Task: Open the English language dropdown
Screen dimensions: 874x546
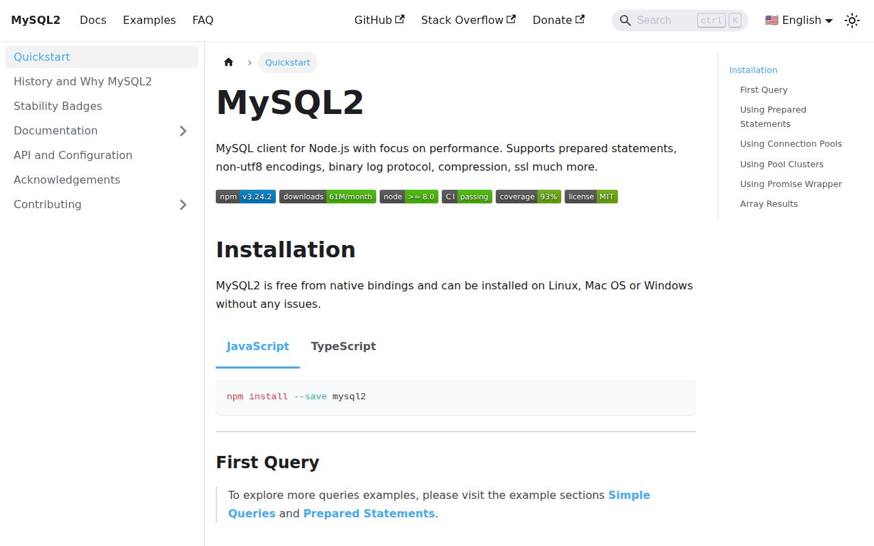Action: (799, 20)
